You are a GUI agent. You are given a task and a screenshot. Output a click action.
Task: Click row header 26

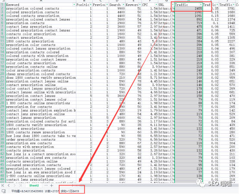(3, 96)
